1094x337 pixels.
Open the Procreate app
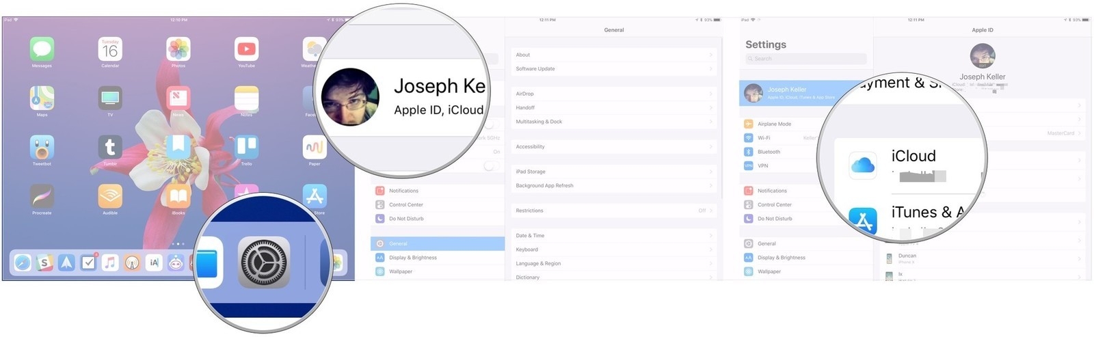pyautogui.click(x=42, y=197)
